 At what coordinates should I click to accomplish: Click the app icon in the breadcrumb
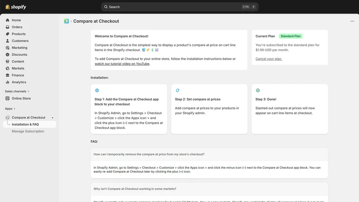[x=66, y=21]
